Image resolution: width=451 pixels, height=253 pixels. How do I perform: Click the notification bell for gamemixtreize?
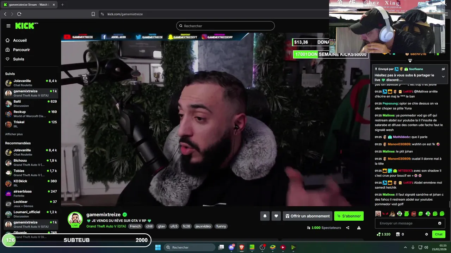pyautogui.click(x=265, y=216)
